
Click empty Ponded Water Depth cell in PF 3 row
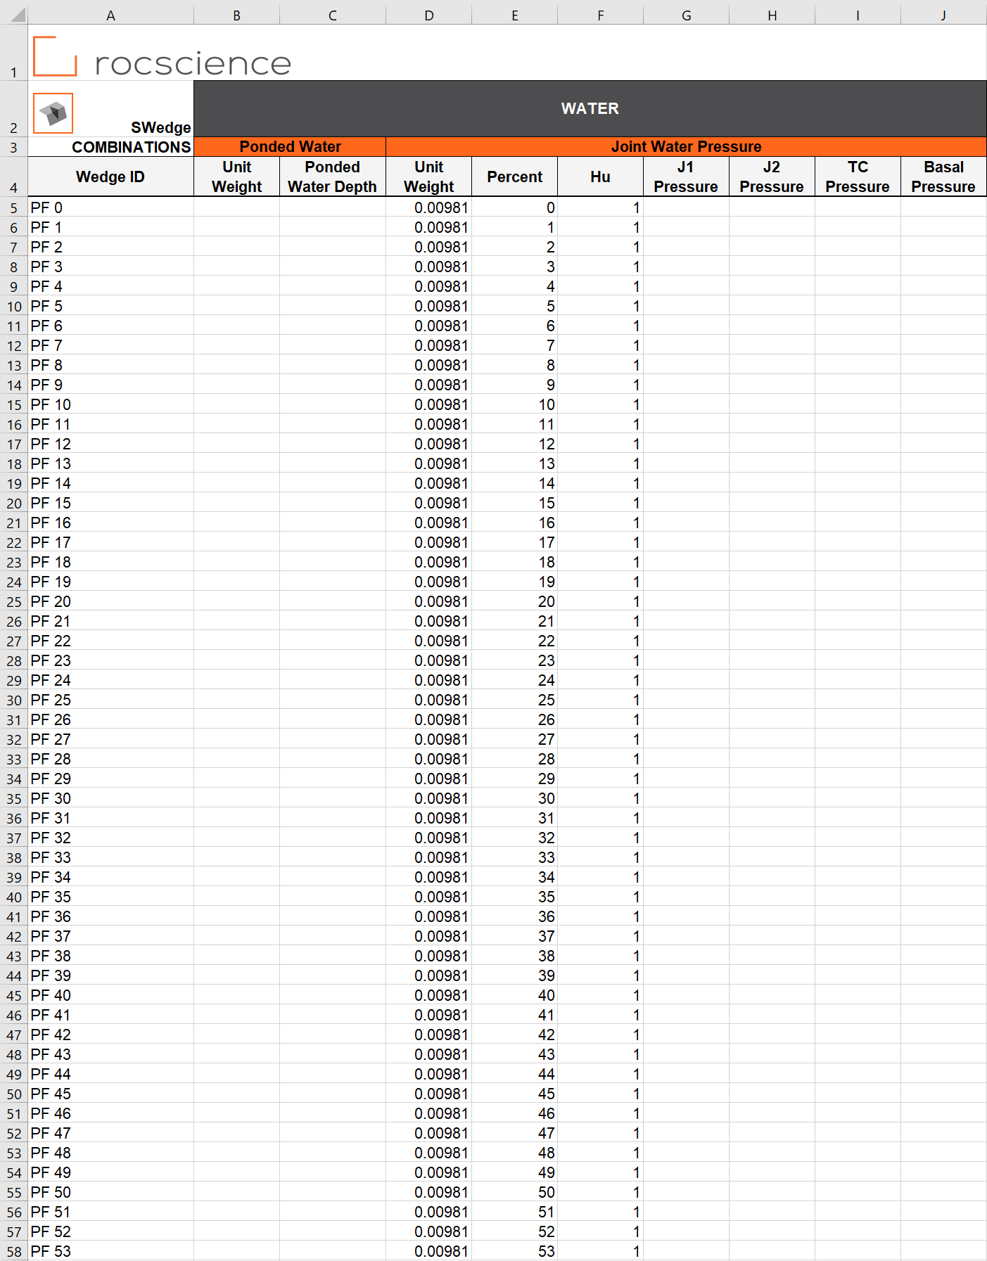(332, 267)
